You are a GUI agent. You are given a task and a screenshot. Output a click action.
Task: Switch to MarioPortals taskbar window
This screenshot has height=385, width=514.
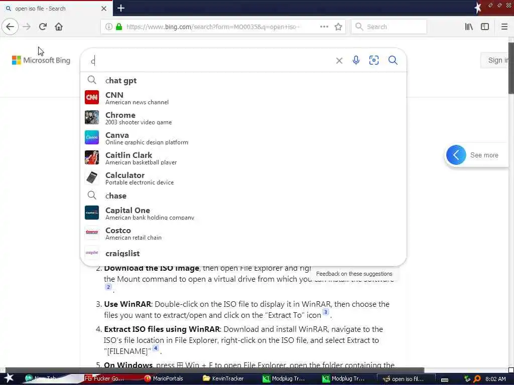click(164, 379)
